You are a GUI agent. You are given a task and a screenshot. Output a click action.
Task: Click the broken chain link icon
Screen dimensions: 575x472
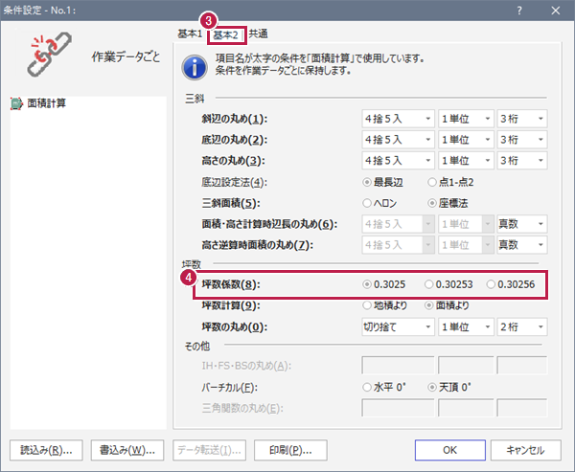pyautogui.click(x=44, y=58)
